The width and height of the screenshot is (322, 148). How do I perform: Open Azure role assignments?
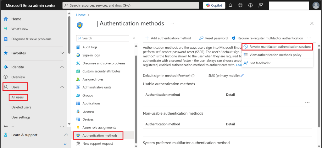[99, 128]
